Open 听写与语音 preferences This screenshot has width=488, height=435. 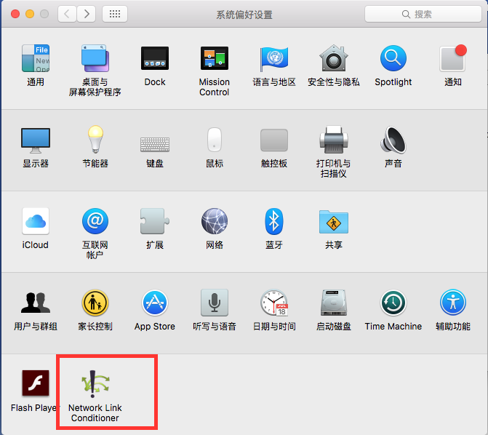click(215, 303)
